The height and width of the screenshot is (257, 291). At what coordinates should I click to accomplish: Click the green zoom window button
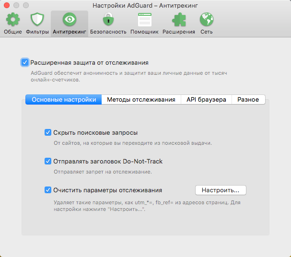pos(26,5)
